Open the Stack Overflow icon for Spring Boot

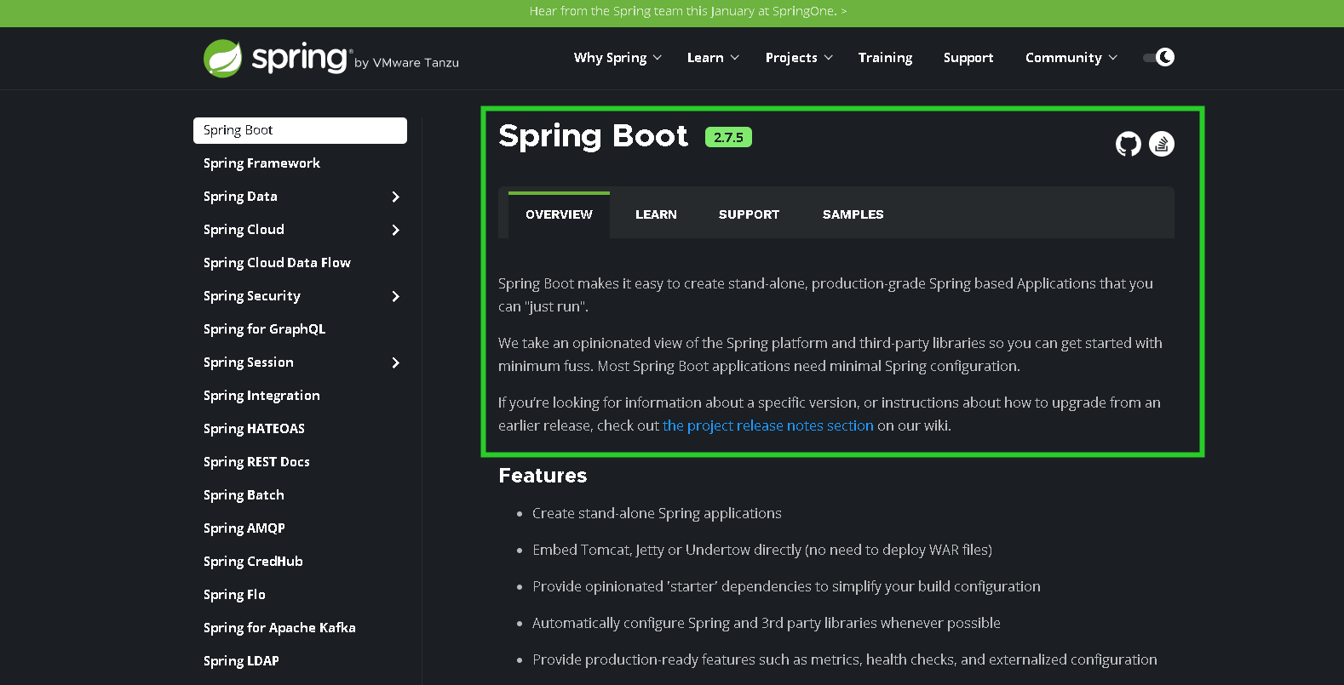click(1162, 144)
